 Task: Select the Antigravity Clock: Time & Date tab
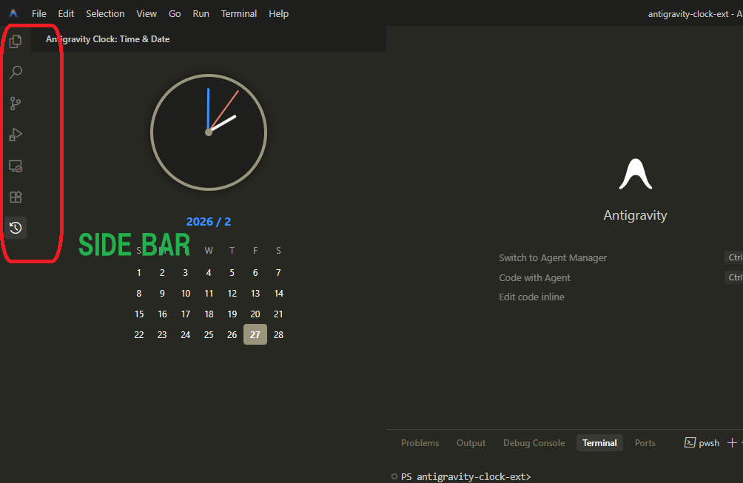[107, 38]
